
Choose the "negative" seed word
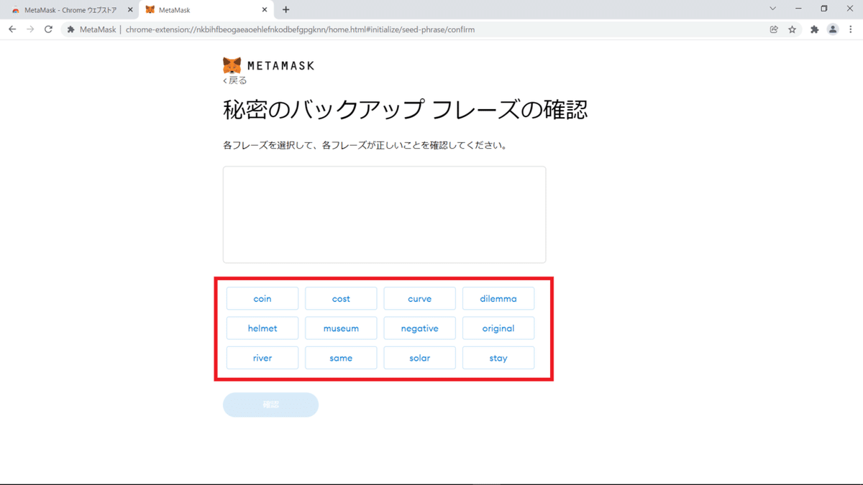coord(419,328)
